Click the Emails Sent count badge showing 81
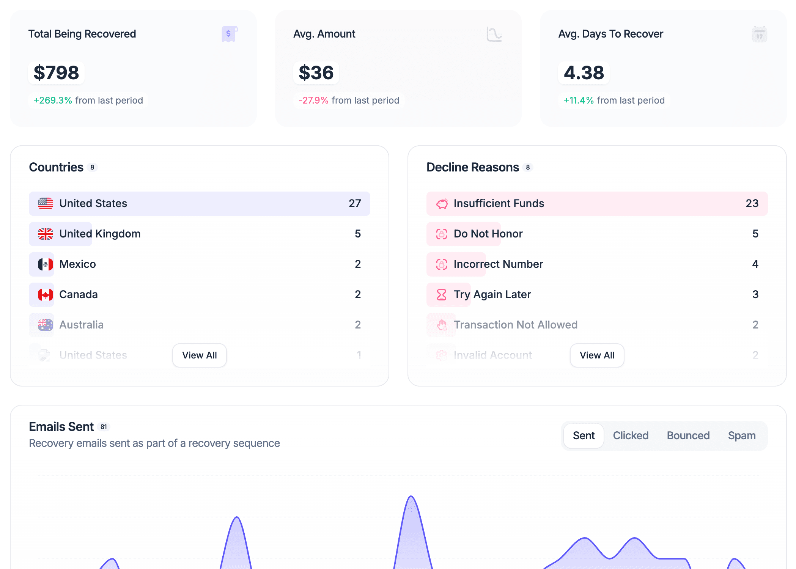This screenshot has height=569, width=796. click(103, 426)
